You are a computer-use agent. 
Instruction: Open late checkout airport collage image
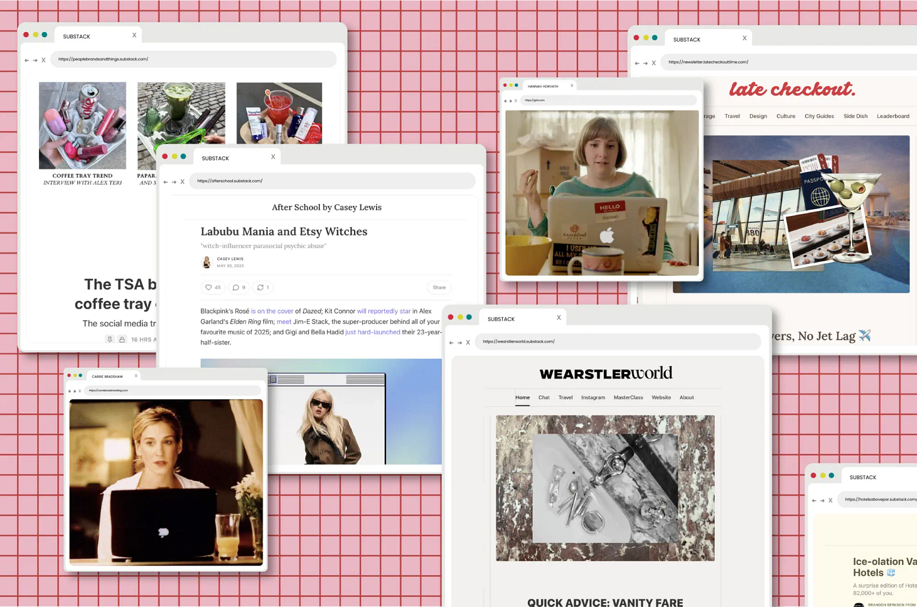coord(806,214)
